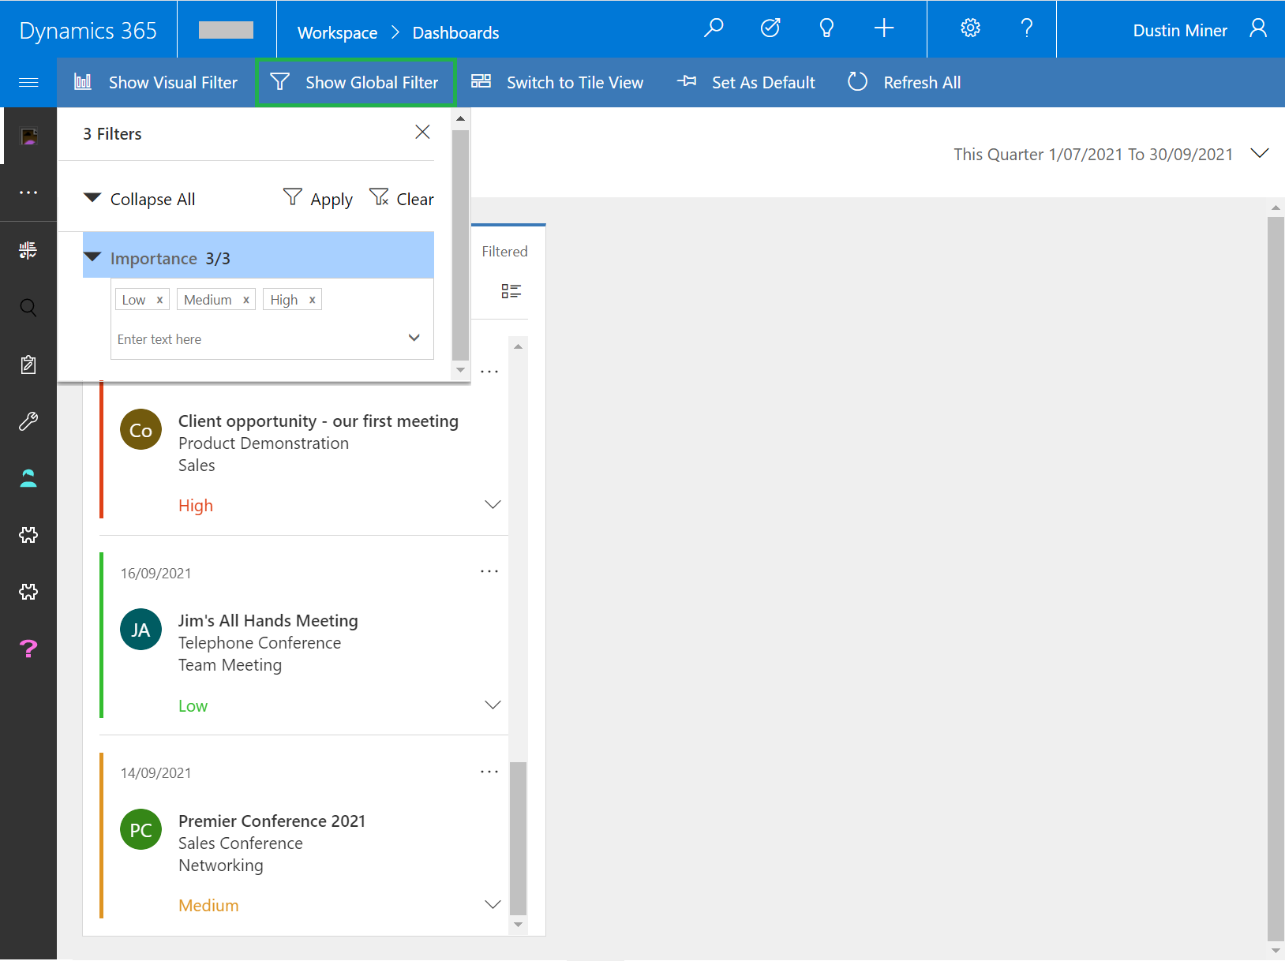1285x961 pixels.
Task: Expand the Jim's All Hands Meeting card
Action: [x=493, y=705]
